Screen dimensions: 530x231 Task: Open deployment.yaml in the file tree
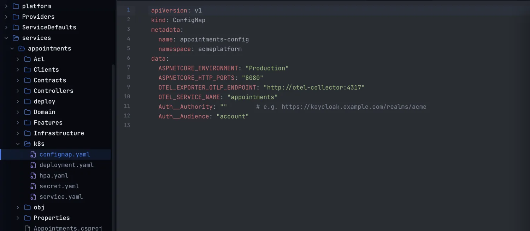(66, 165)
